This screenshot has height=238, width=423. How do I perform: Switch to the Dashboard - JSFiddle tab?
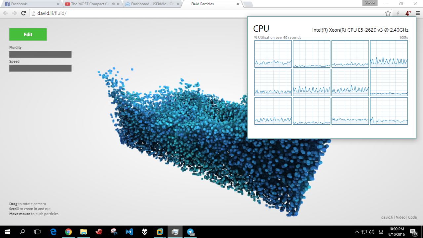(152, 4)
